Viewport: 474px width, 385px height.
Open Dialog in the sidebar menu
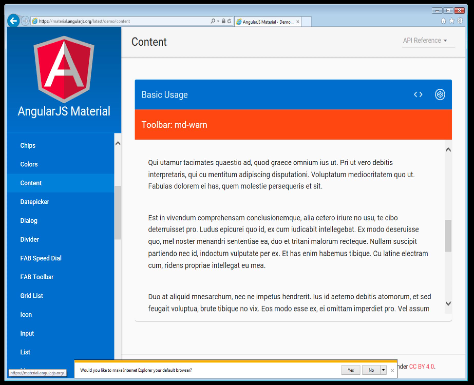[61, 220]
